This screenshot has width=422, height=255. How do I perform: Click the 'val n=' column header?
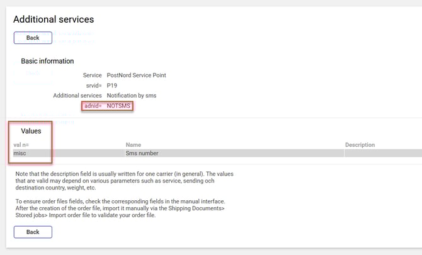click(x=21, y=145)
